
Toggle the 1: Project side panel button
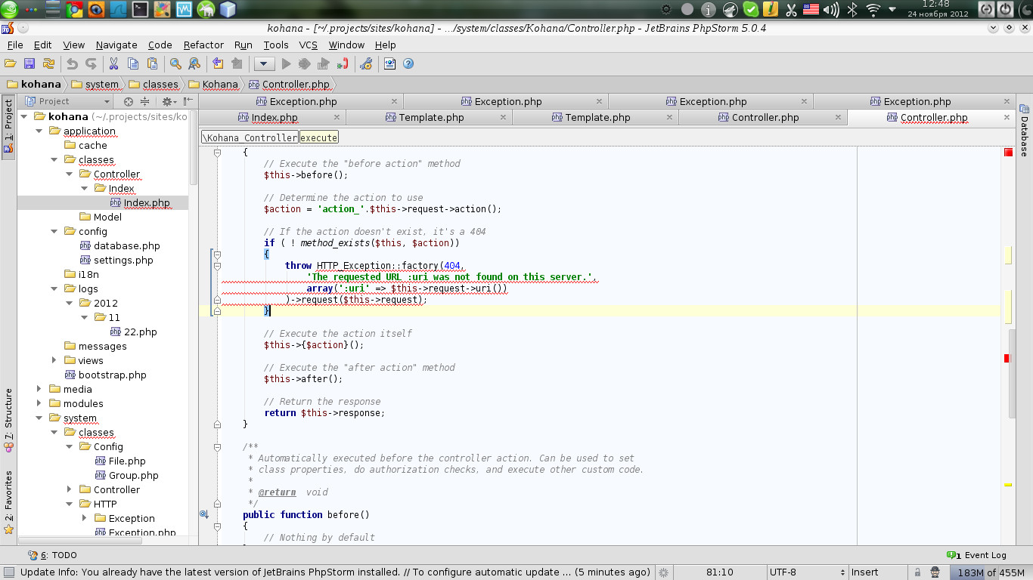pyautogui.click(x=8, y=127)
